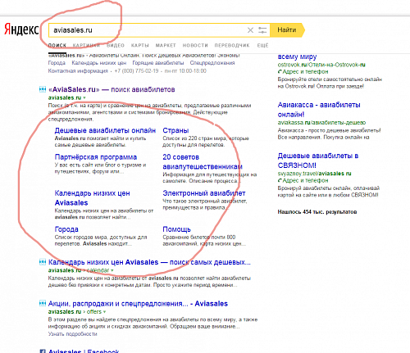Click into the aviasales.ru search input
Screen dimensions: 410x353
148,30
